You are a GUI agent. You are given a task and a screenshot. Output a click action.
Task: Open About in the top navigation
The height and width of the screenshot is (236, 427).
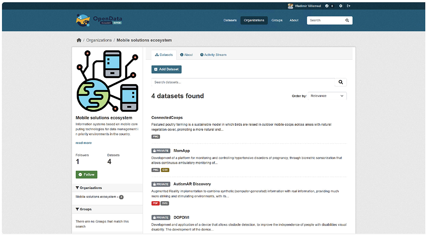click(294, 20)
